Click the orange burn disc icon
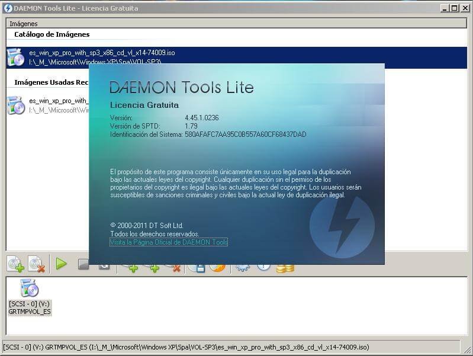 [217, 268]
